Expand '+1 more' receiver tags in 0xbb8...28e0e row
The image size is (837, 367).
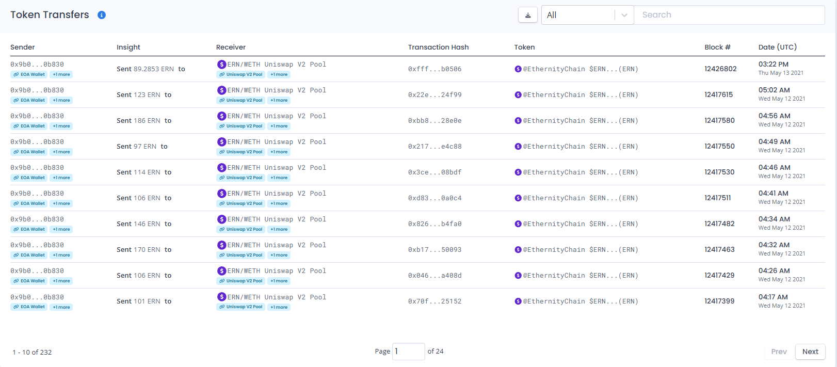279,126
